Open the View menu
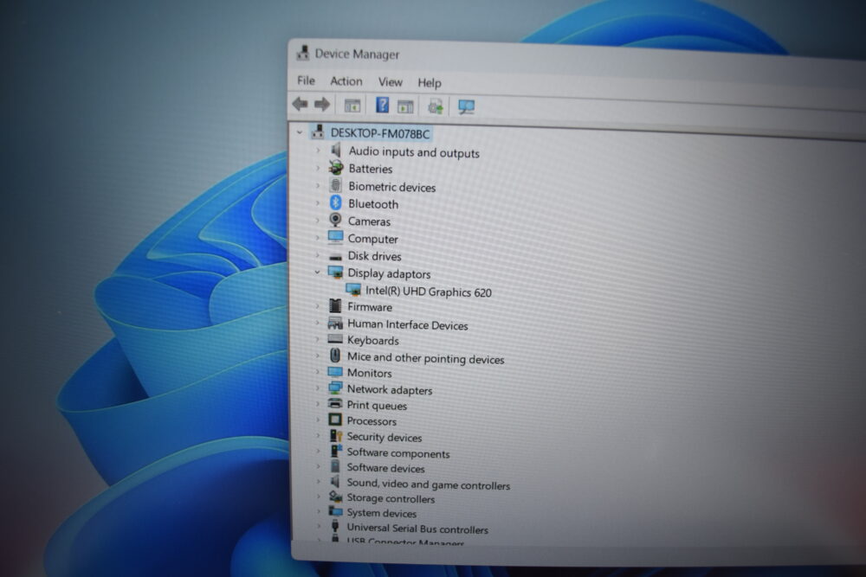Screen dimensions: 866x577 point(390,82)
